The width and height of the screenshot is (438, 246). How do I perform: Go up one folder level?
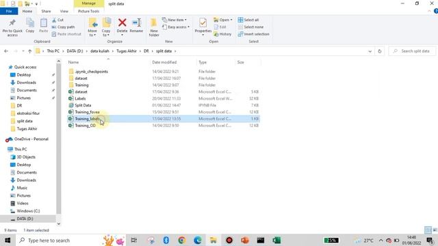coord(29,51)
